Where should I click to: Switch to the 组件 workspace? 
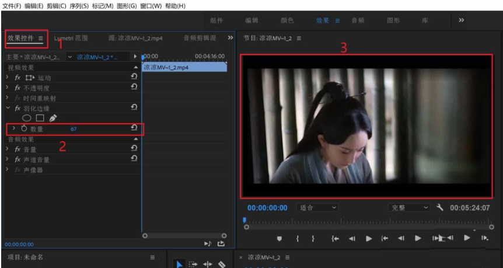pyautogui.click(x=216, y=20)
